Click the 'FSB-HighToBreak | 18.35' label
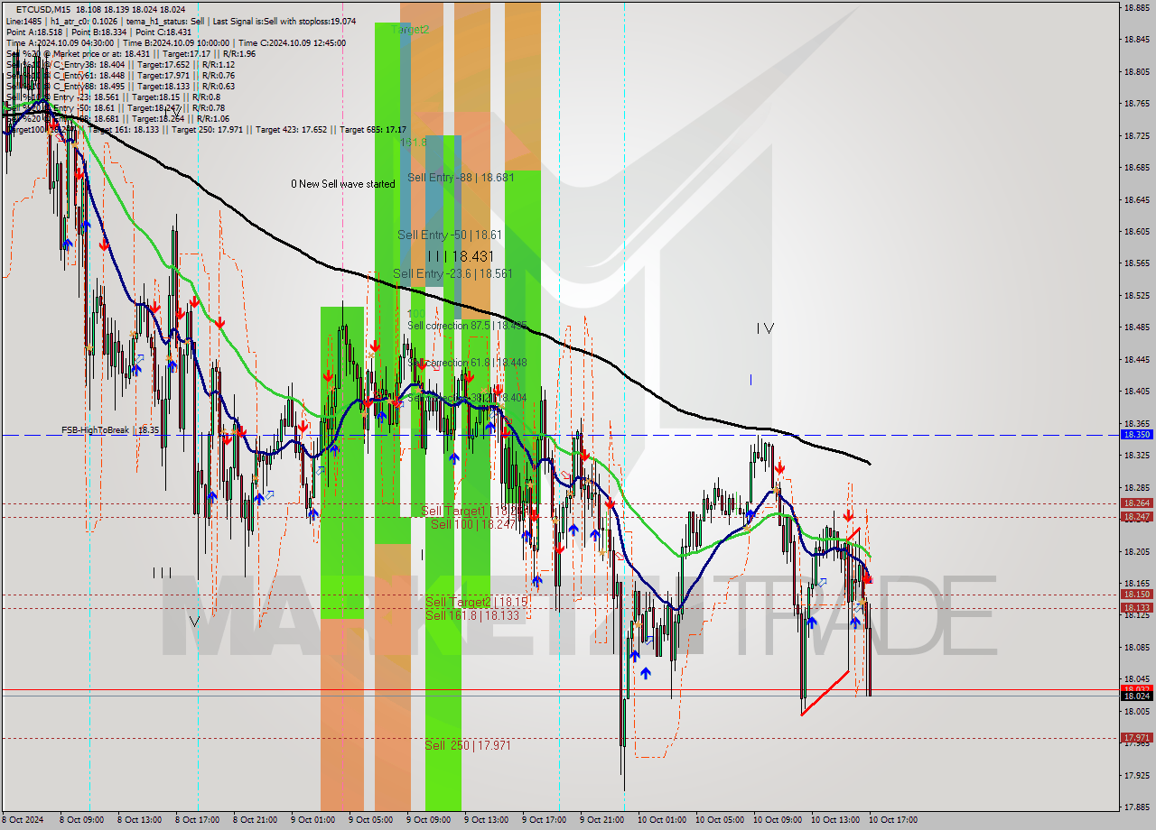 (x=110, y=430)
